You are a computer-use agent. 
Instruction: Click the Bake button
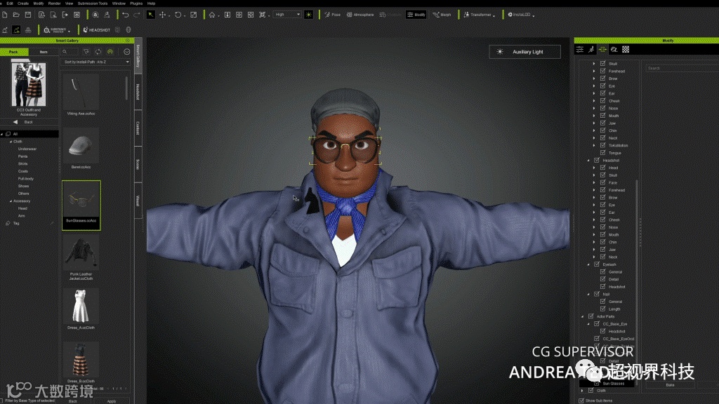670,385
